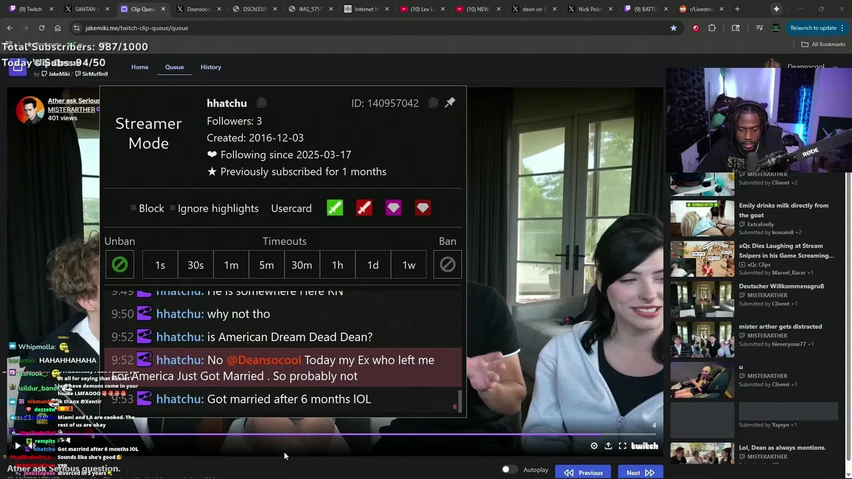The width and height of the screenshot is (852, 479).
Task: Click the @Deansocool mention in chat
Action: click(x=264, y=360)
